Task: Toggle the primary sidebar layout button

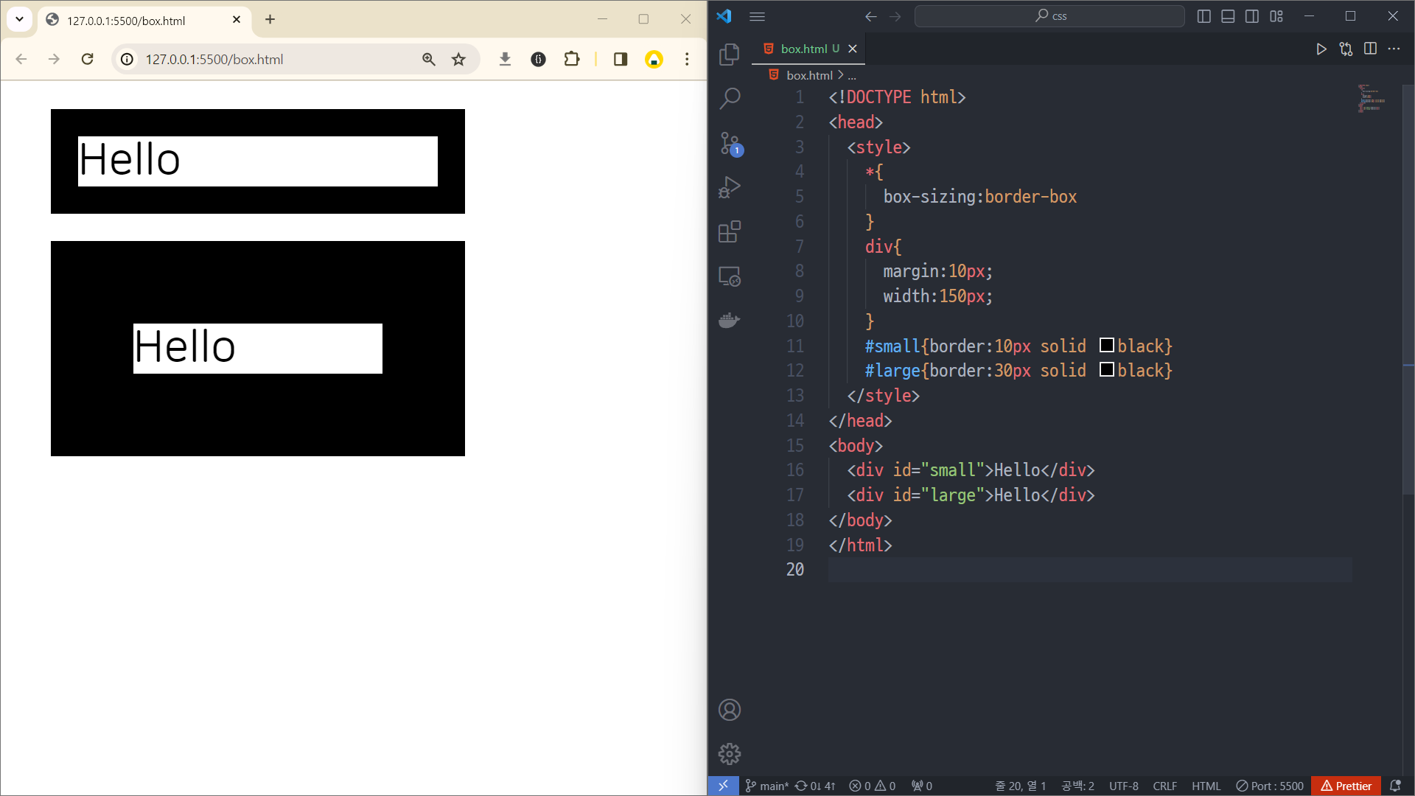Action: [1203, 16]
